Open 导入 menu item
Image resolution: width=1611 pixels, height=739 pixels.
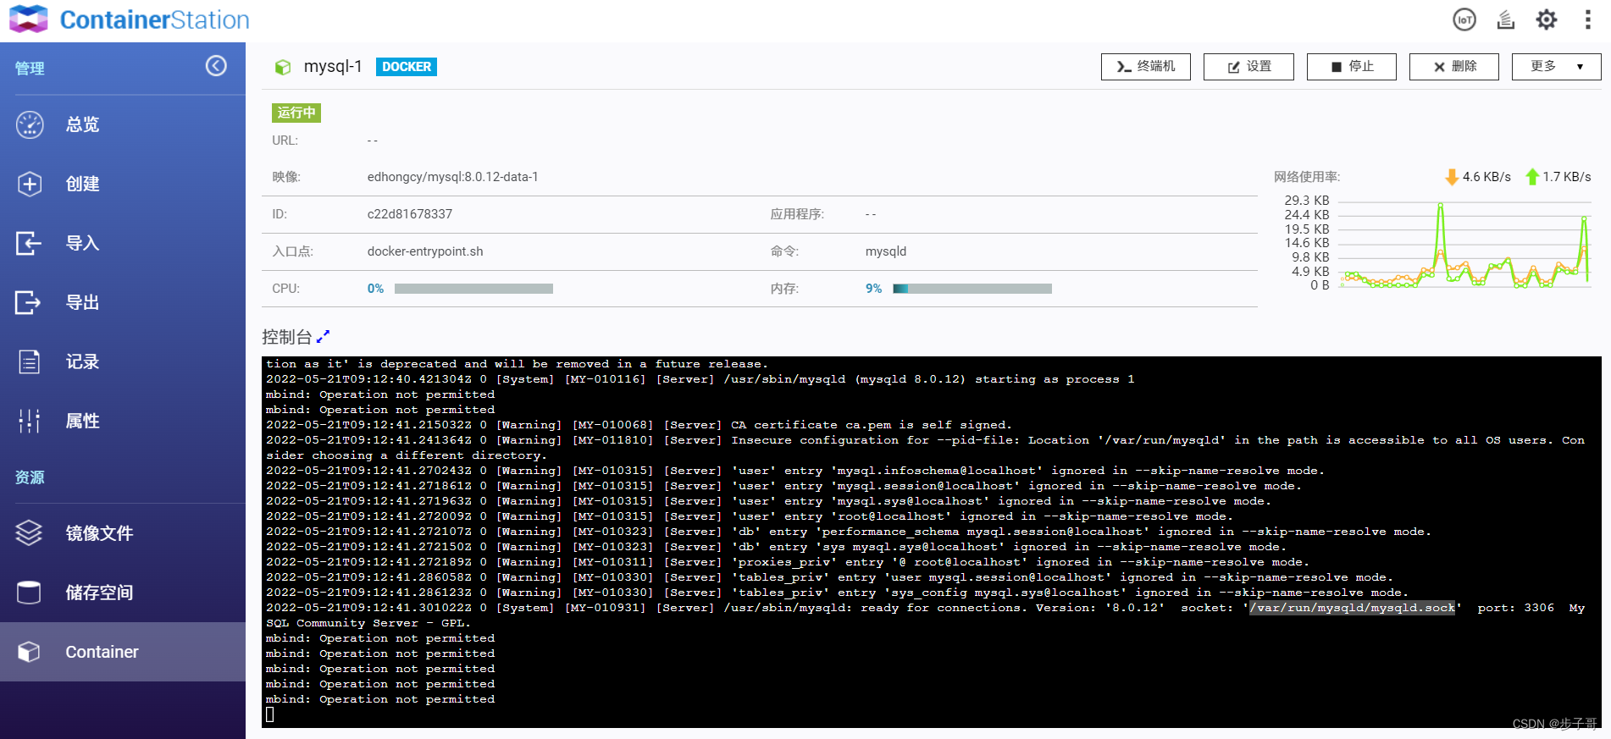click(x=123, y=243)
